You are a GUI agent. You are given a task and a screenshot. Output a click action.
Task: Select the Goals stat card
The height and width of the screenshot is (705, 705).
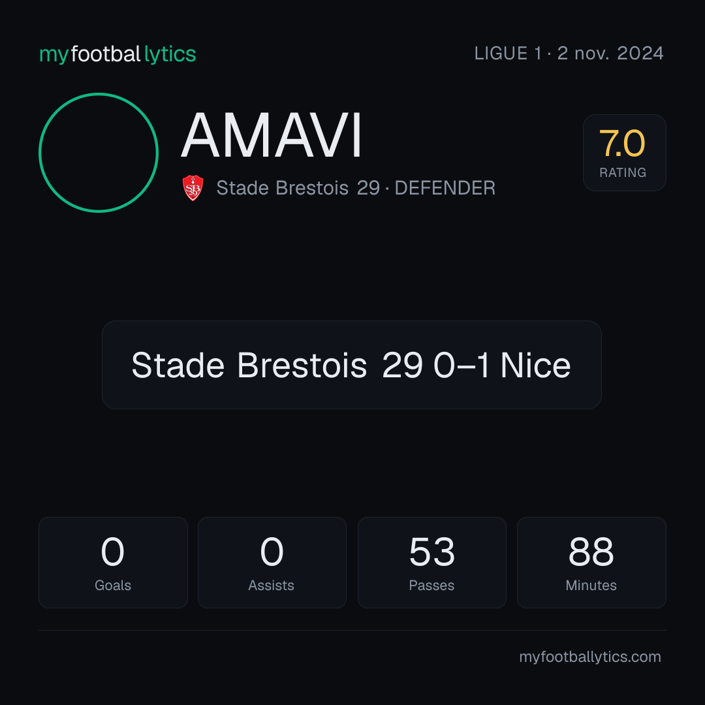113,563
